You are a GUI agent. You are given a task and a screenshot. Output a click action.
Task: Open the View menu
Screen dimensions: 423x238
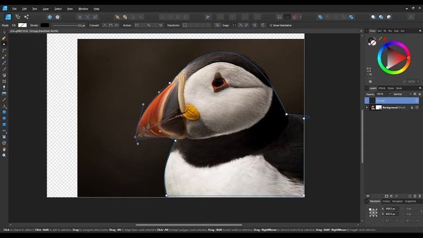point(70,9)
